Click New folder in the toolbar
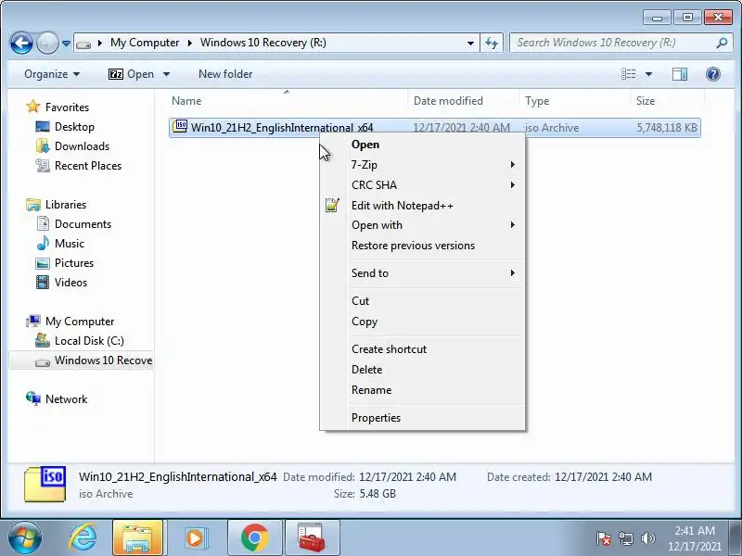The image size is (742, 556). coord(225,74)
